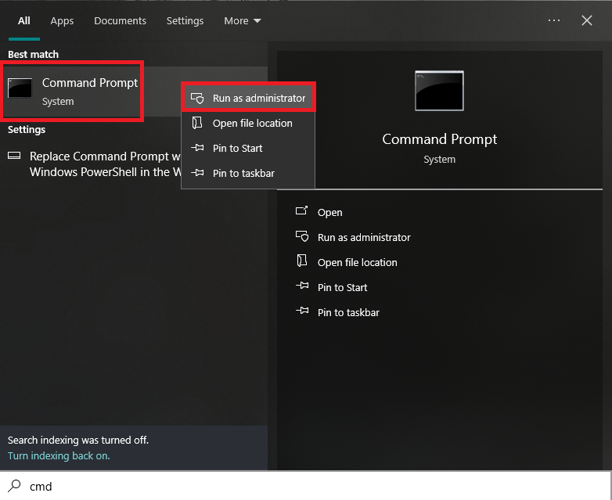This screenshot has height=500, width=612.
Task: Open Replace Command Prompt with PowerShell setting
Action: click(98, 164)
